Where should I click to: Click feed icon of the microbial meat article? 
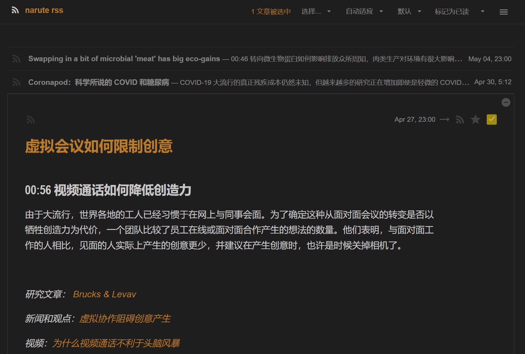[17, 59]
